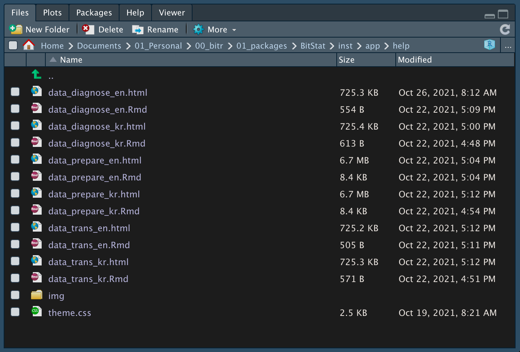Open the data_trans_kr.html file name
Viewport: 520px width, 352px height.
[89, 262]
